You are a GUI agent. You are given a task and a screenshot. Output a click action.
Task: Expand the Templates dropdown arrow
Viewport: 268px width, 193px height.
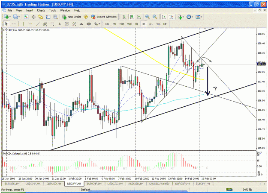(x=202, y=17)
